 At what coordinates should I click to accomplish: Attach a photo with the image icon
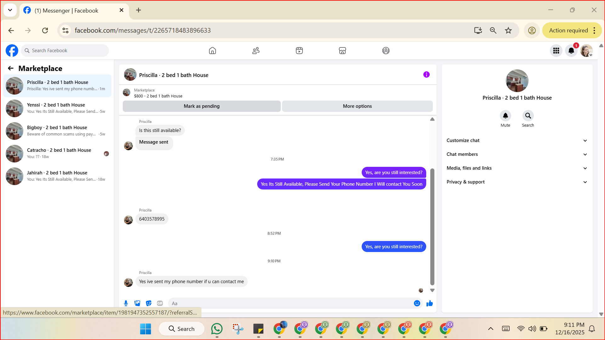pyautogui.click(x=137, y=303)
